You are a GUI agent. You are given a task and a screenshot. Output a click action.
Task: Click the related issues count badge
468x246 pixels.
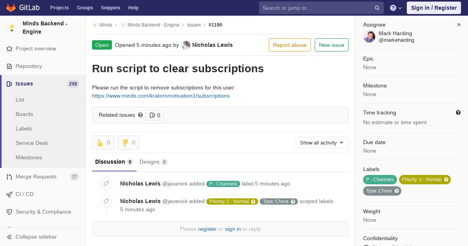tap(155, 115)
